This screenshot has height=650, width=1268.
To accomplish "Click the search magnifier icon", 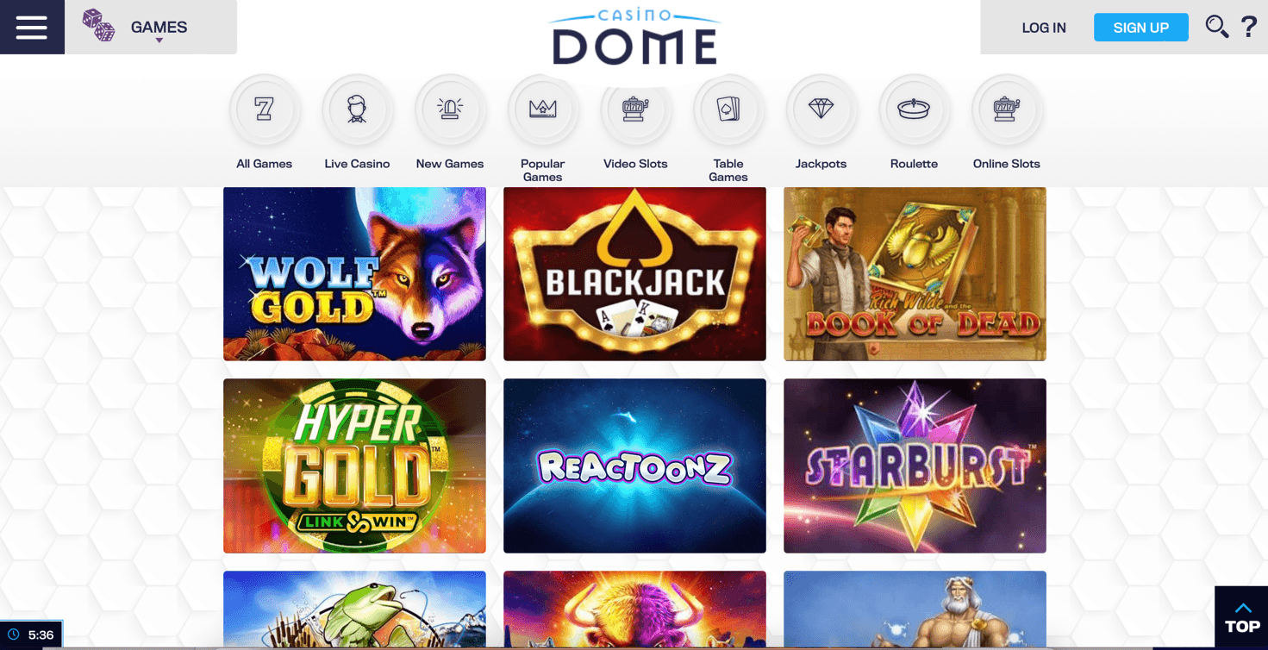I will [x=1216, y=27].
